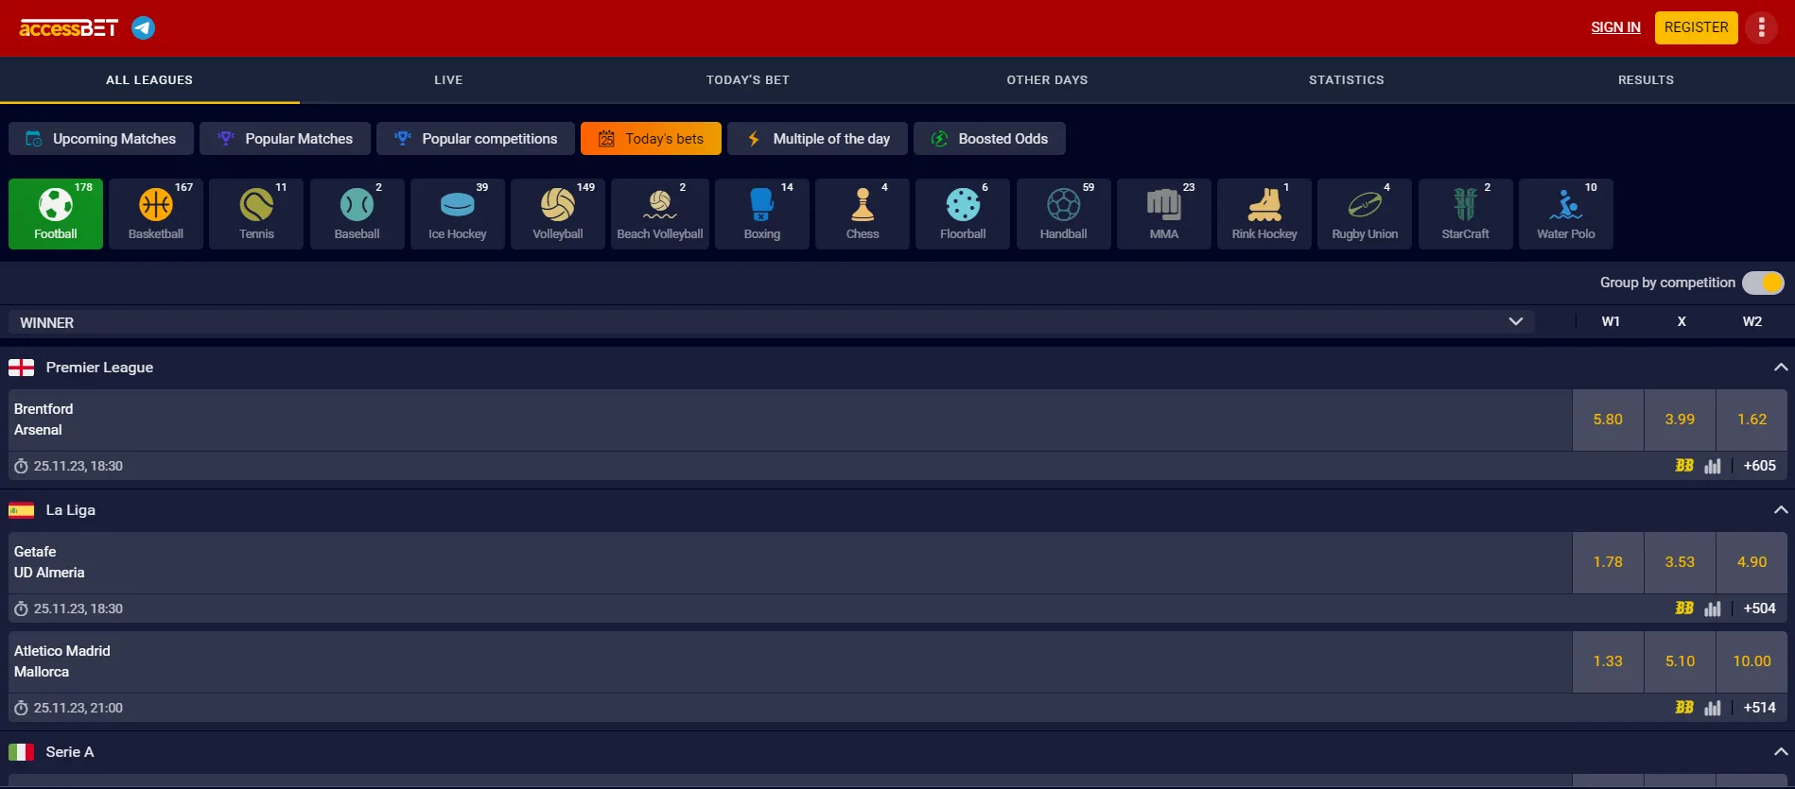This screenshot has width=1795, height=789.
Task: Expand +504 more markets for Getafe-UD Almeria
Action: [x=1760, y=609]
